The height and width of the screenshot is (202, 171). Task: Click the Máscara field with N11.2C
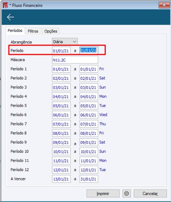coord(75,60)
